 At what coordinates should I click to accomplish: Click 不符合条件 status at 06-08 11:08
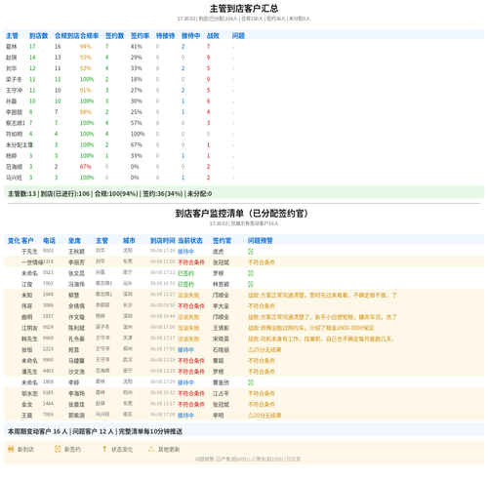pyautogui.click(x=191, y=262)
